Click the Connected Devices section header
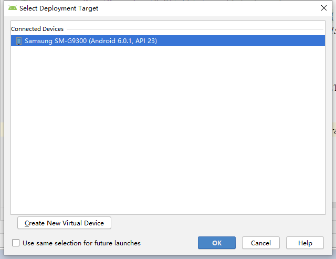The width and height of the screenshot is (336, 259). point(37,29)
